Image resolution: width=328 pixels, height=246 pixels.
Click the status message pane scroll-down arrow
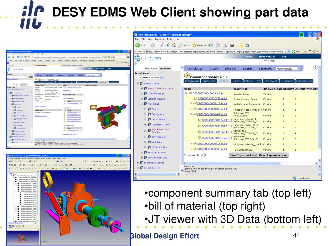tap(319, 174)
